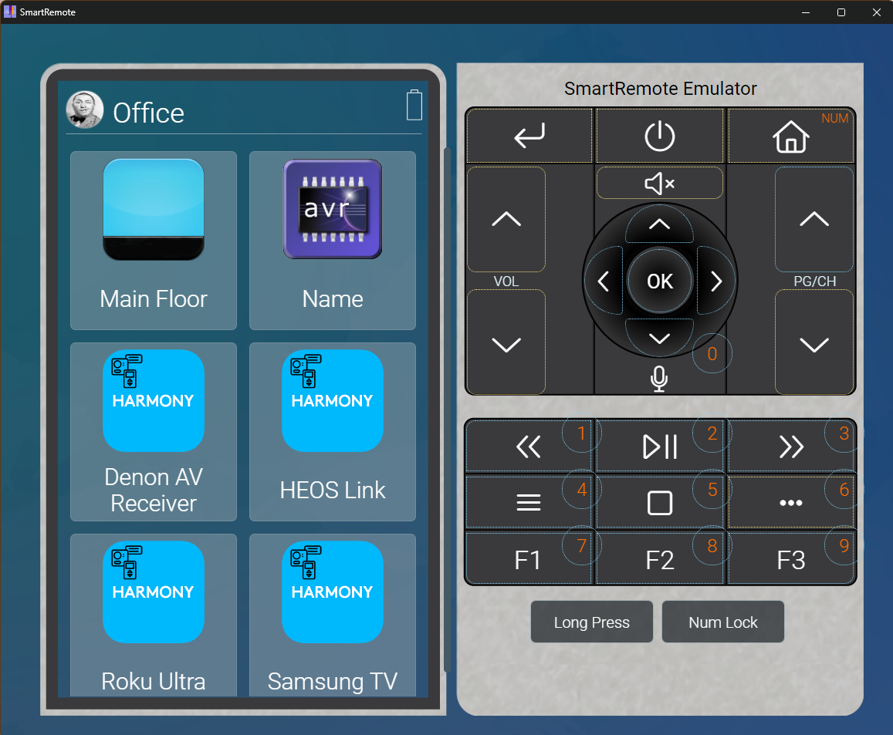
Task: Lower volume with VOL down arrow
Action: pos(506,343)
